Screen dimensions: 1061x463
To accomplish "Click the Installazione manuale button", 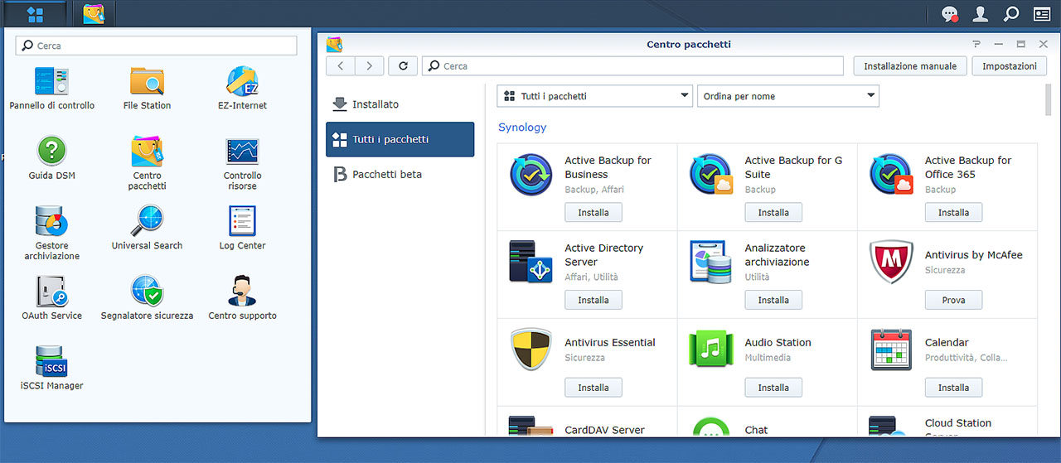I will pos(909,66).
